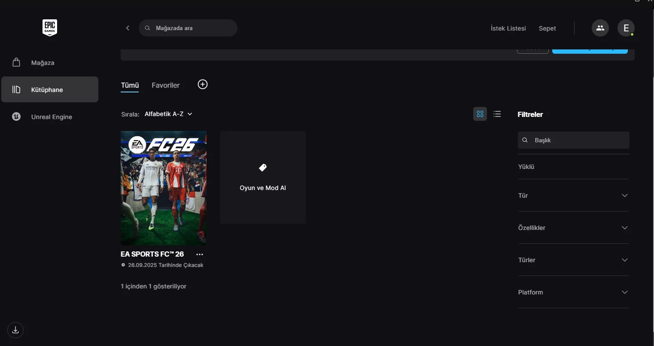Open the friends list icon
This screenshot has height=346, width=654.
(600, 28)
